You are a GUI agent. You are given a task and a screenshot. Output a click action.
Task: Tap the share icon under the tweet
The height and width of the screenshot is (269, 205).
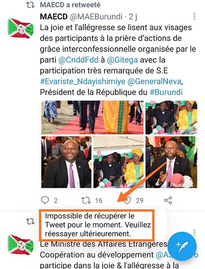168,200
